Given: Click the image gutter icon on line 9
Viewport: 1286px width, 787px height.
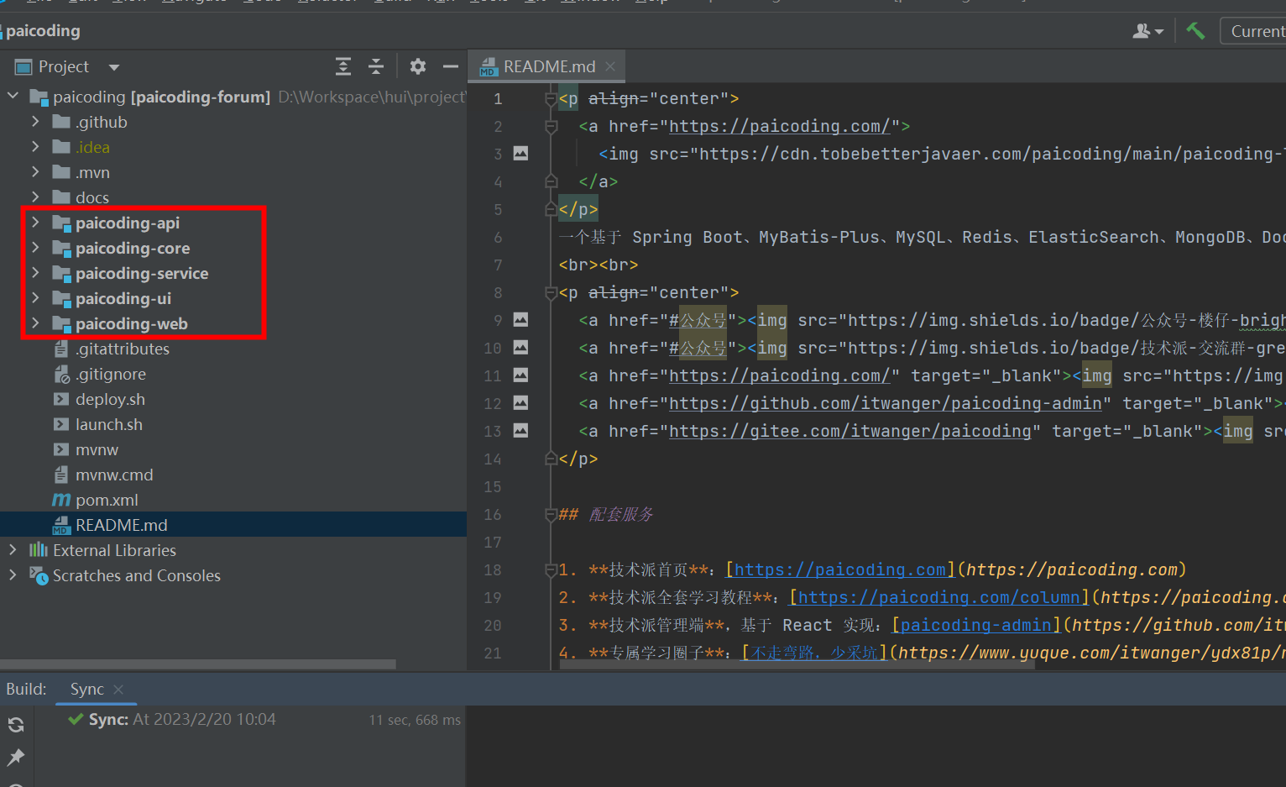Looking at the screenshot, I should tap(521, 320).
